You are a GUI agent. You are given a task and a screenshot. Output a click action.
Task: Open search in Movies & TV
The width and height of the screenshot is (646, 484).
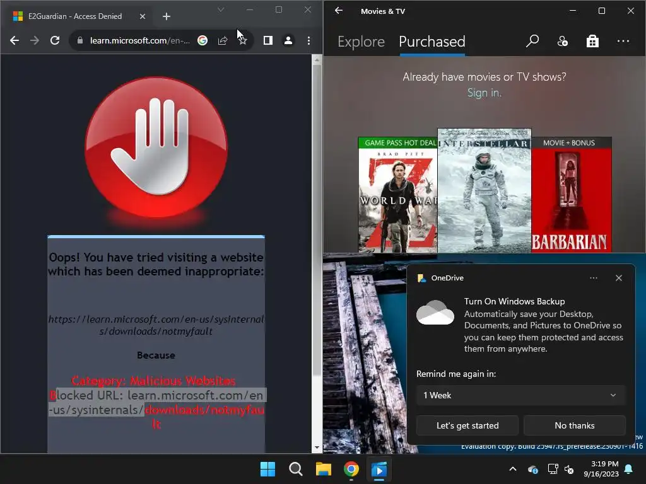(x=532, y=41)
